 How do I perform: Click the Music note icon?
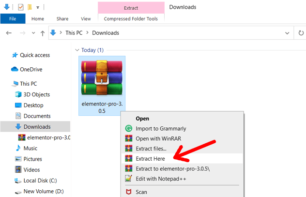tap(18, 148)
